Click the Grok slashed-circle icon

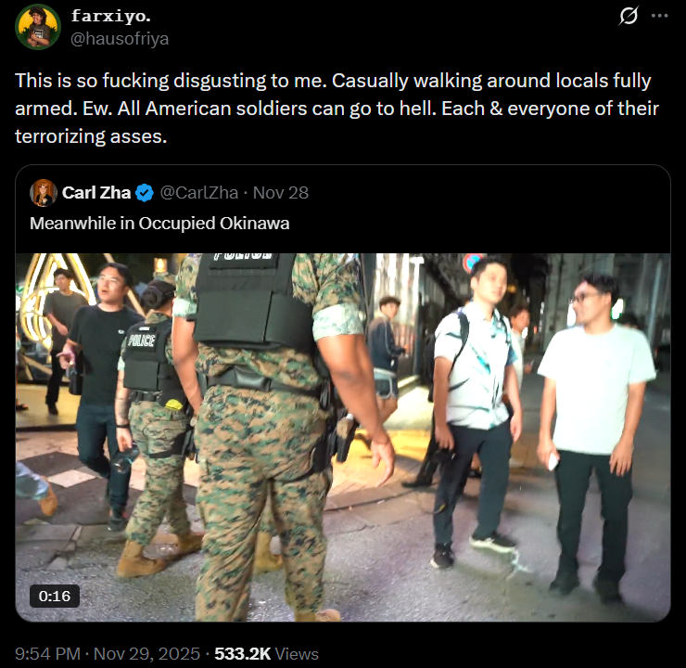click(629, 16)
